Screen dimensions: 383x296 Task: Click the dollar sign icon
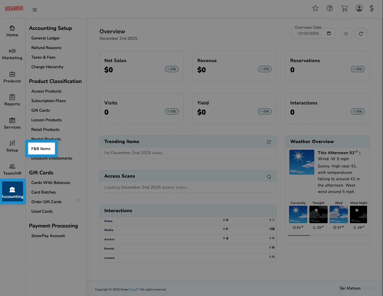372,8
